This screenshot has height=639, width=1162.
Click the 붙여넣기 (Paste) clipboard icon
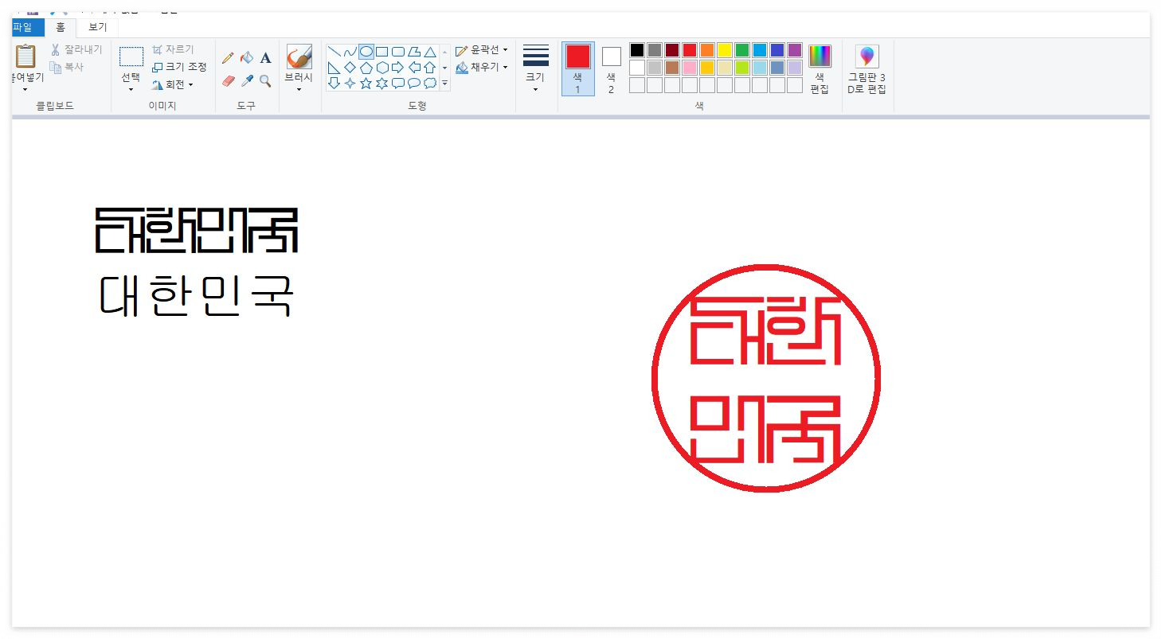pyautogui.click(x=25, y=56)
